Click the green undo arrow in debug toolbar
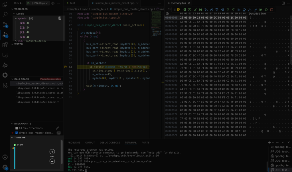Viewport: 292px width, 172px height. click(x=228, y=10)
